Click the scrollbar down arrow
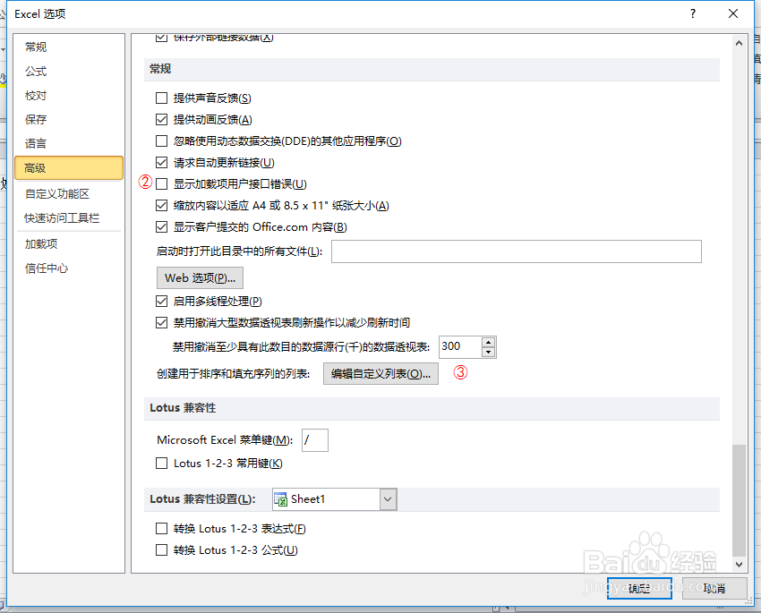761x613 pixels. tap(740, 566)
